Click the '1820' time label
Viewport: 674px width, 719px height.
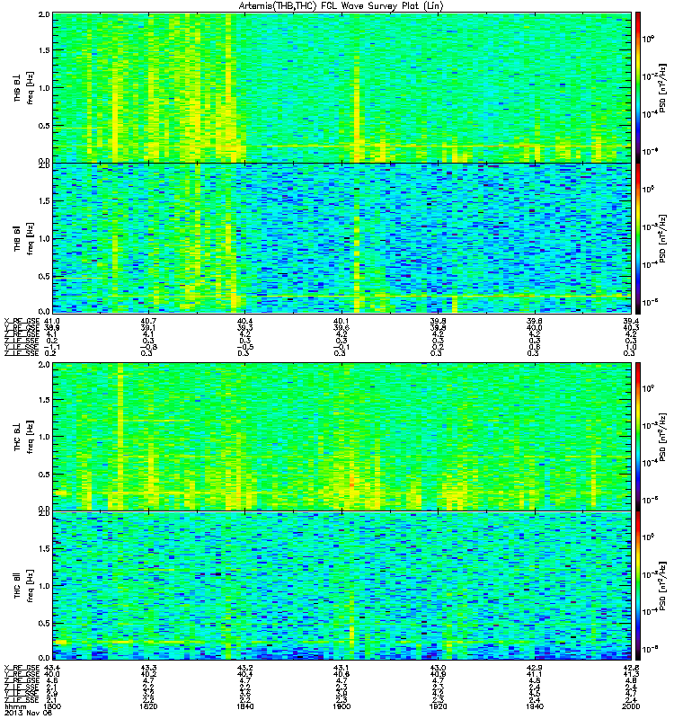148,706
